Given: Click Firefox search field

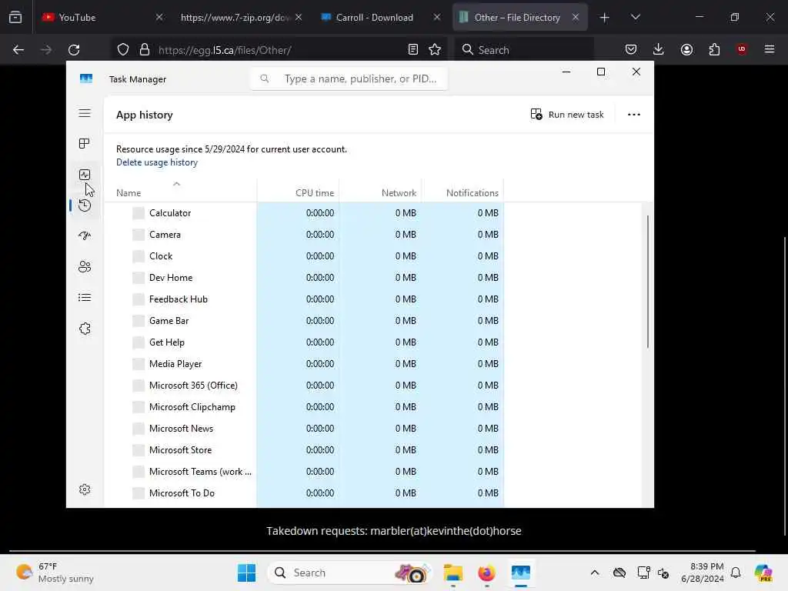Looking at the screenshot, I should coord(523,50).
